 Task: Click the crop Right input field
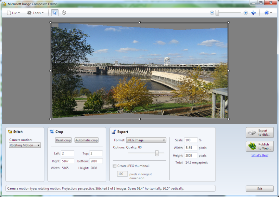(67, 161)
